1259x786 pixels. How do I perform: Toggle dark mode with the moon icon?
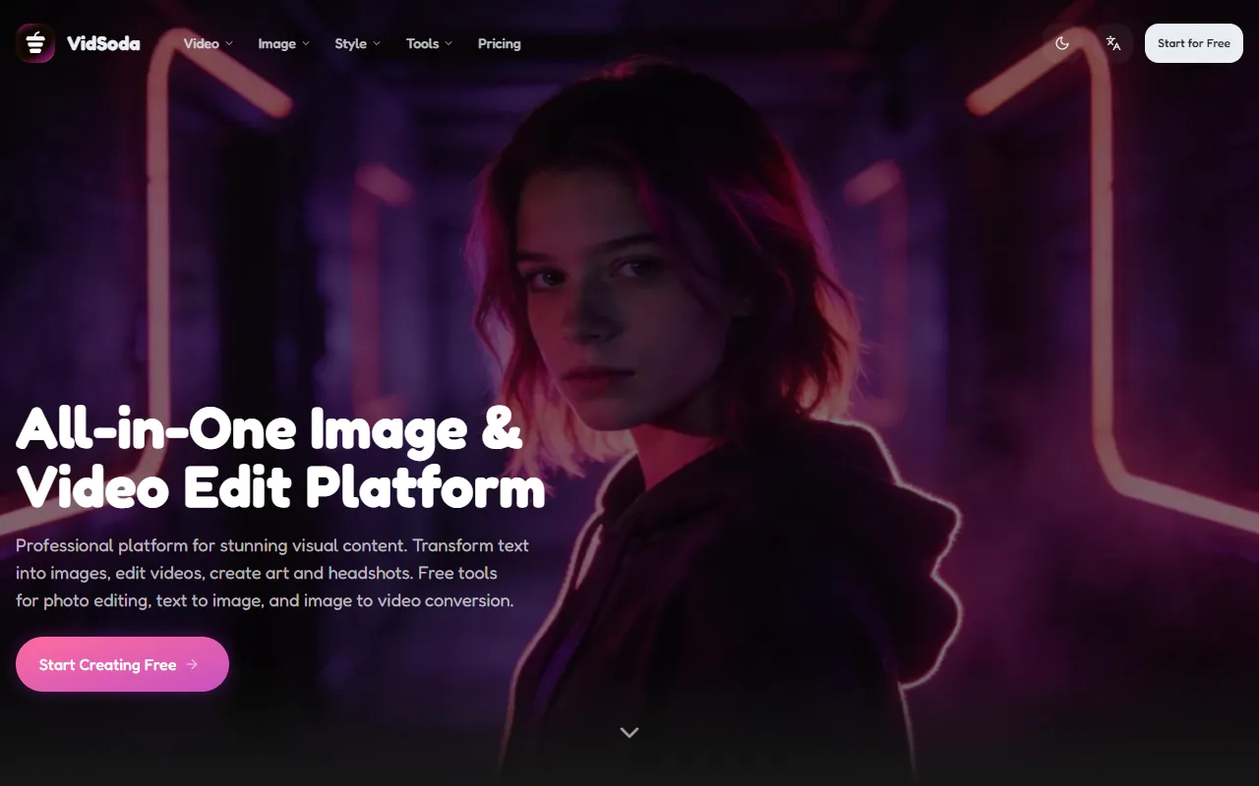click(x=1062, y=43)
